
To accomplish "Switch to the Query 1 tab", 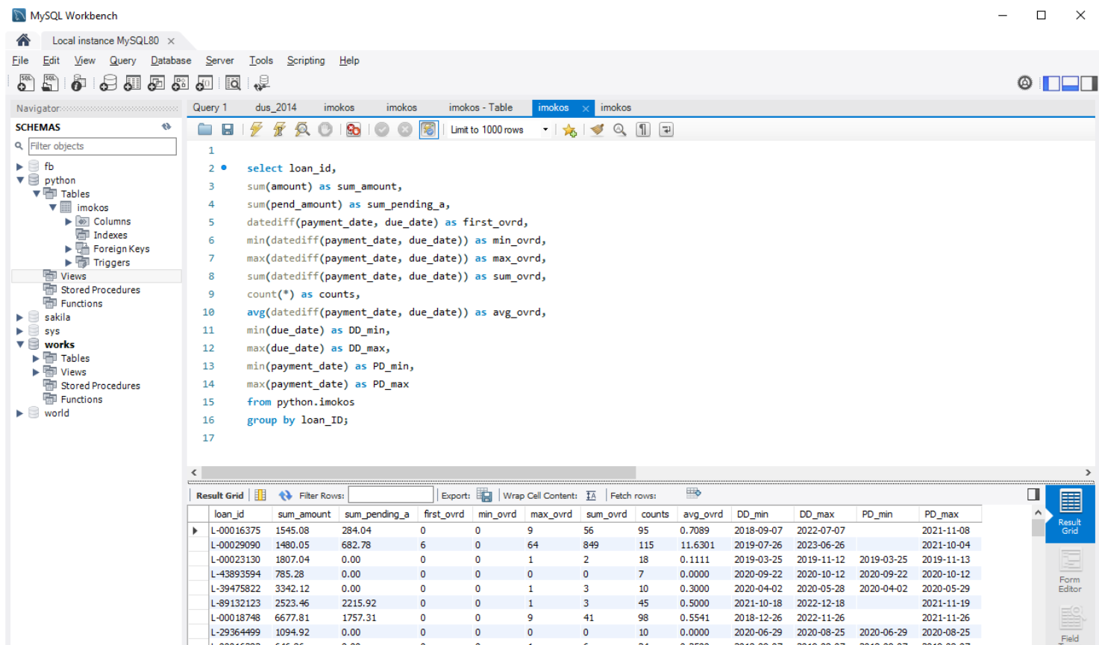I will pyautogui.click(x=210, y=107).
